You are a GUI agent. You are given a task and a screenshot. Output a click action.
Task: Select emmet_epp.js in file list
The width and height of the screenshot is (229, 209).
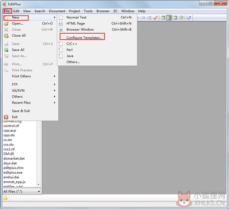15,182
